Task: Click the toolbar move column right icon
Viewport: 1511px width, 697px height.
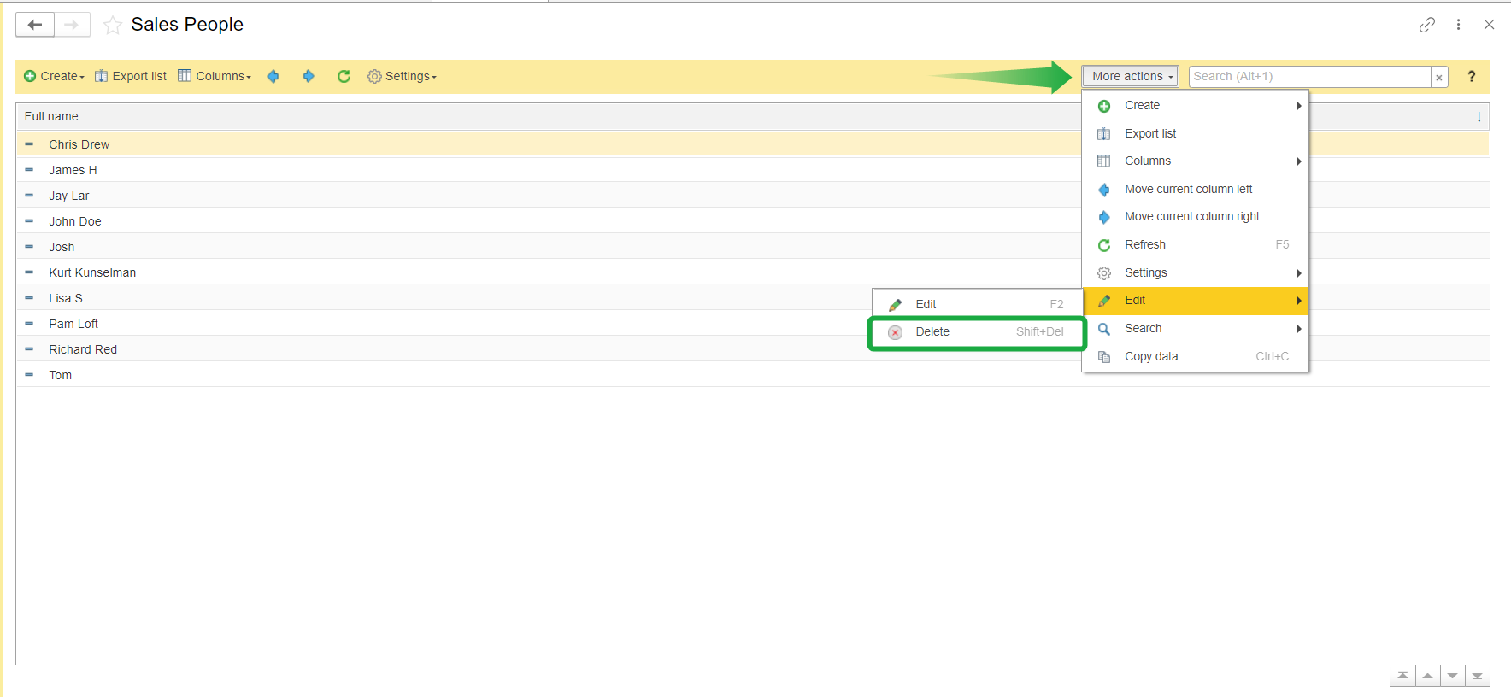Action: 309,77
